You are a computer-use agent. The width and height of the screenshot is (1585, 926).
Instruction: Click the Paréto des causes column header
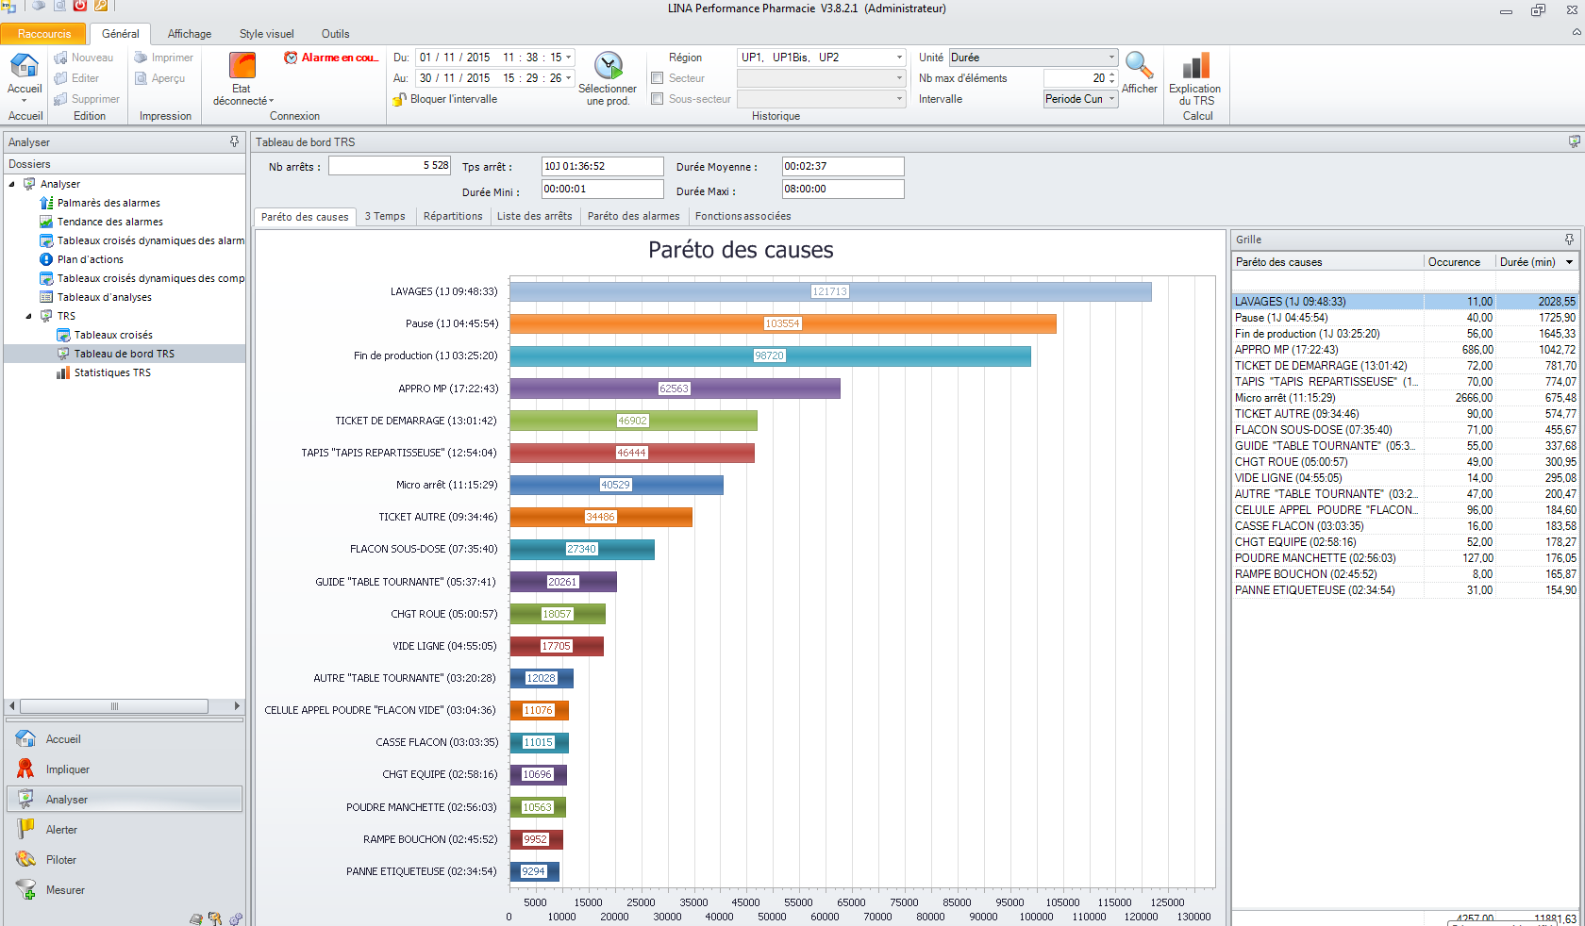click(1328, 262)
